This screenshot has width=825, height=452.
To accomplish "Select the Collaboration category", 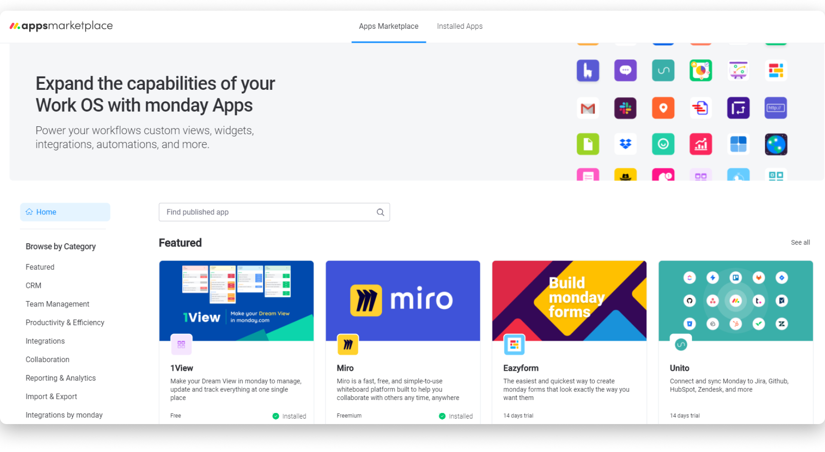I will [47, 359].
